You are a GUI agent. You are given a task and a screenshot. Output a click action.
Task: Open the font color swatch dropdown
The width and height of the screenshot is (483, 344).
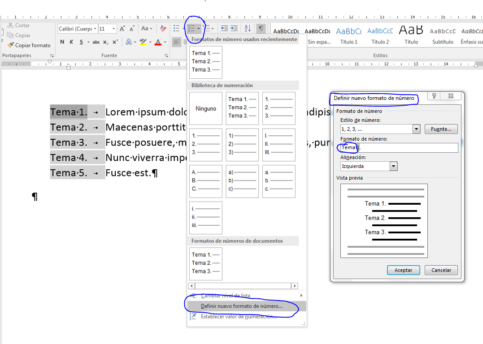[x=164, y=42]
